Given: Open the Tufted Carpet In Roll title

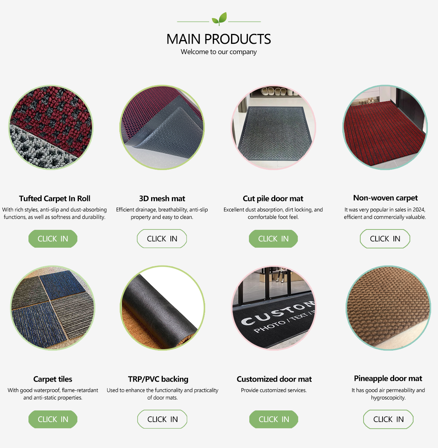Looking at the screenshot, I should click(55, 198).
